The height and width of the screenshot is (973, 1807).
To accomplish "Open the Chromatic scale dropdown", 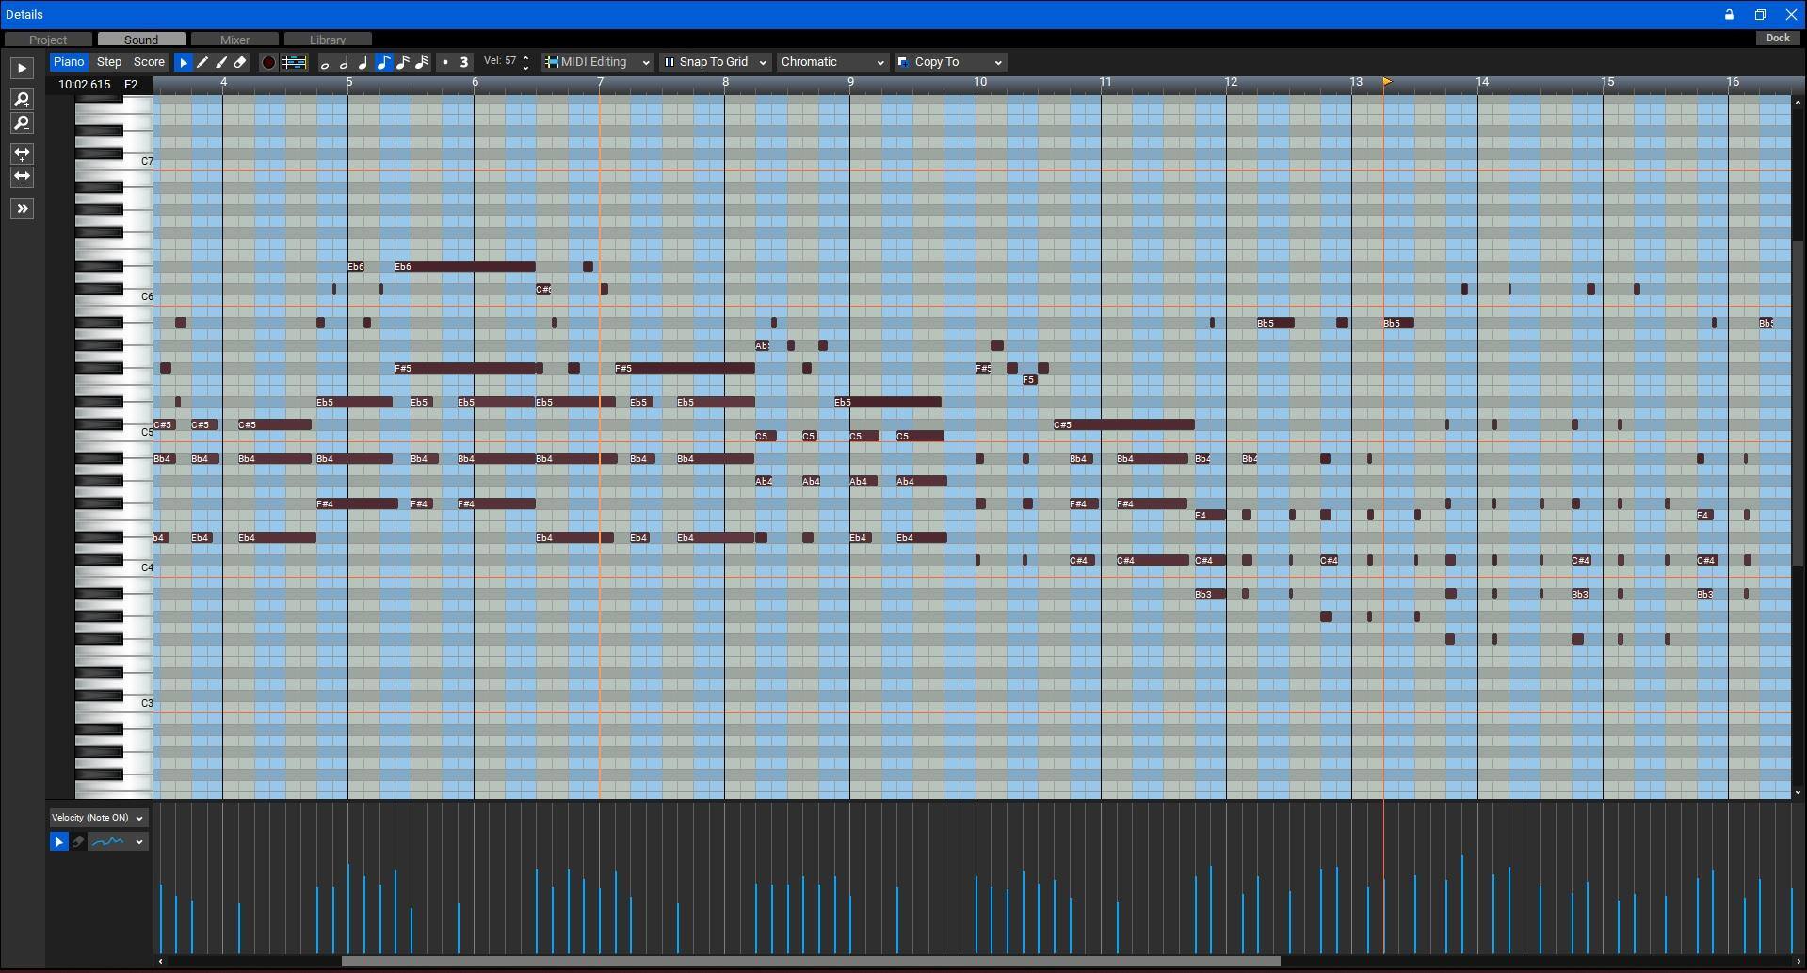I will tap(832, 62).
